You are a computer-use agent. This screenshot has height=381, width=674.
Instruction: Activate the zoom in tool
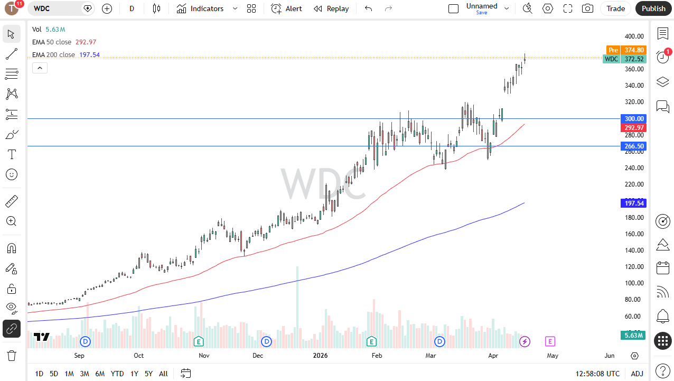(12, 221)
